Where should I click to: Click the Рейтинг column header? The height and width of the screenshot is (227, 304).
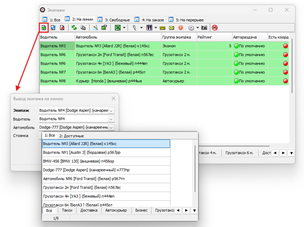coord(214,37)
